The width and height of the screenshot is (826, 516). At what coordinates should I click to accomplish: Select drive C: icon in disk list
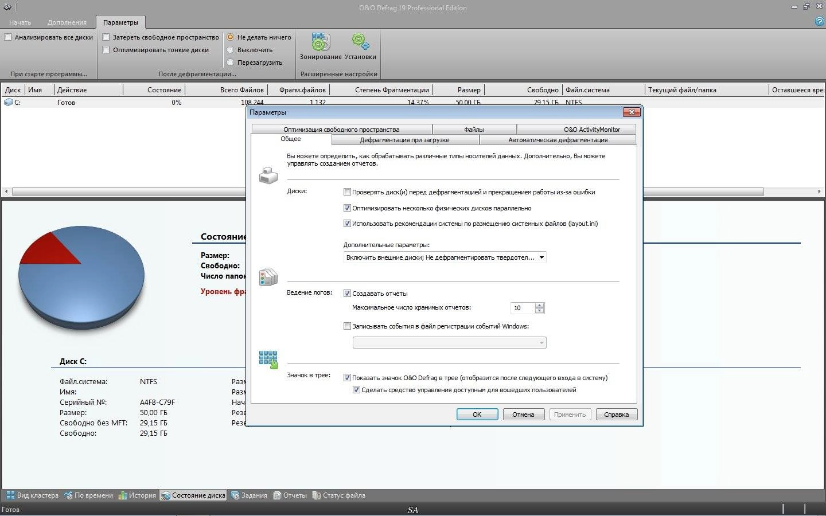point(8,102)
